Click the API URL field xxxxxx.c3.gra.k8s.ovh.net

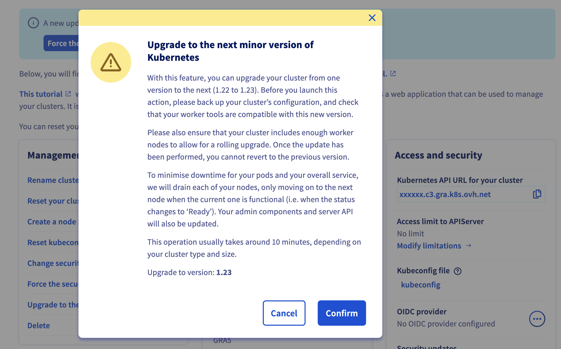pyautogui.click(x=471, y=194)
